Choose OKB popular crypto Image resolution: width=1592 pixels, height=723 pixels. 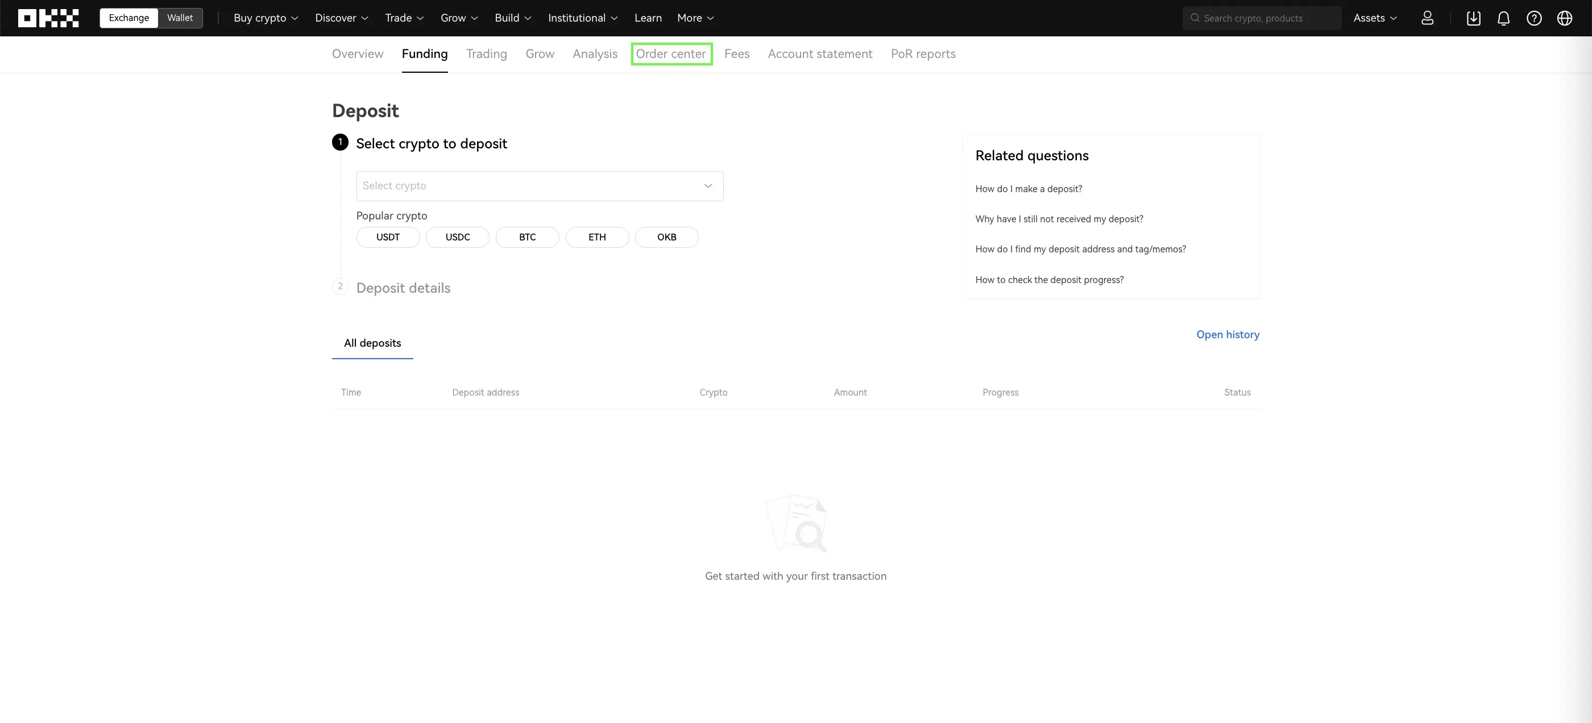[666, 237]
